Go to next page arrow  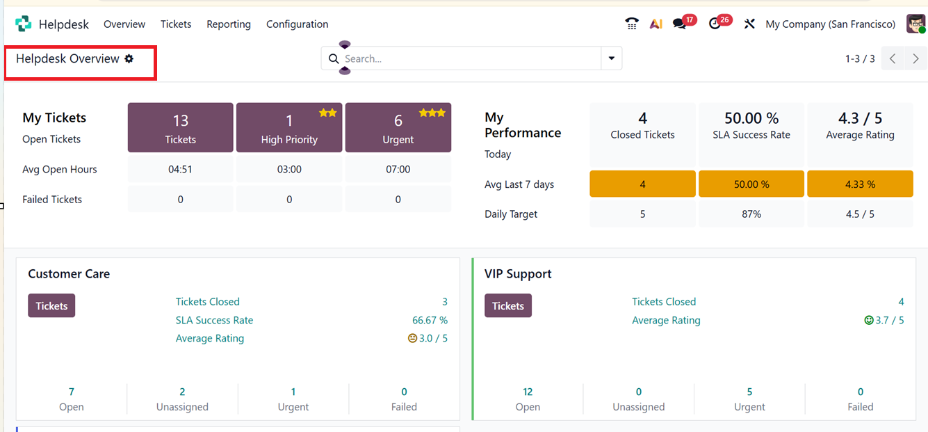pyautogui.click(x=915, y=59)
